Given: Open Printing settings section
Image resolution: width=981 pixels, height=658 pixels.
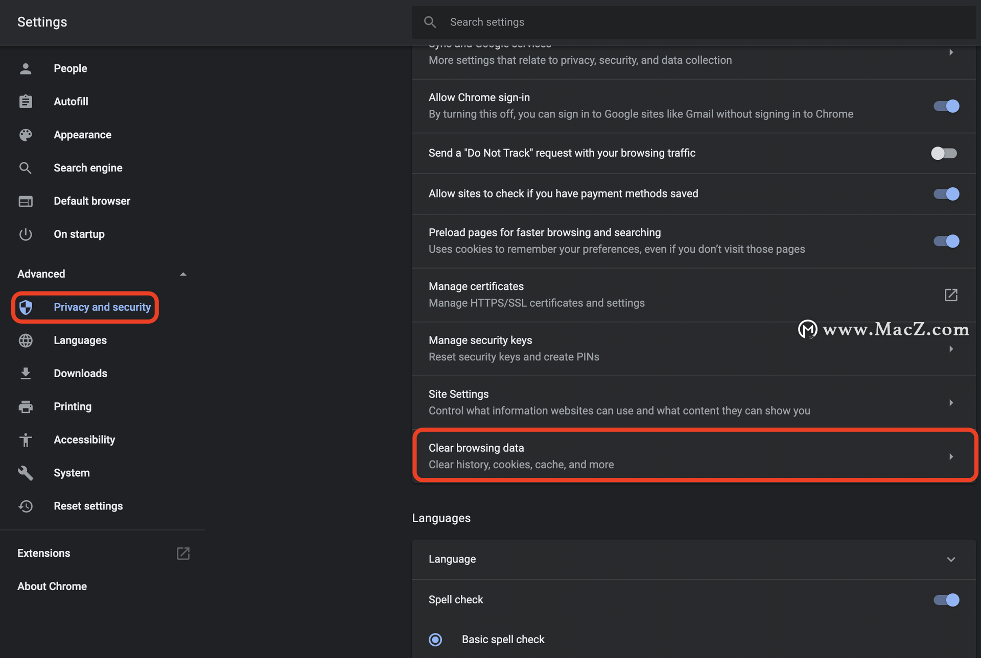Looking at the screenshot, I should pos(73,407).
